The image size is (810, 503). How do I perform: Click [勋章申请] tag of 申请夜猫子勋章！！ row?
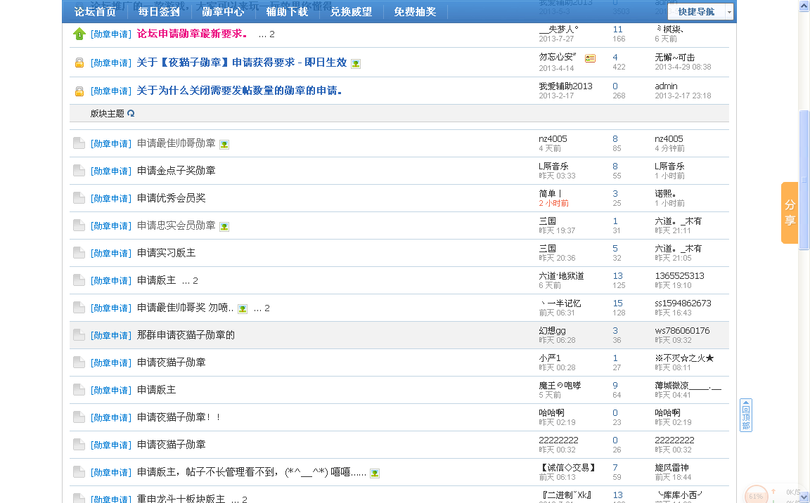tap(111, 417)
